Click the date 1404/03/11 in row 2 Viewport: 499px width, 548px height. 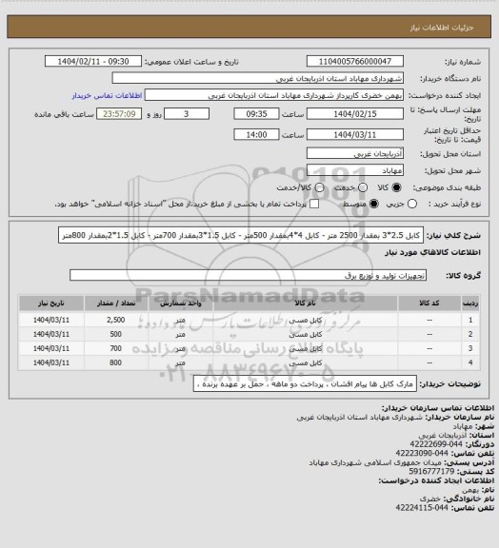[51, 334]
